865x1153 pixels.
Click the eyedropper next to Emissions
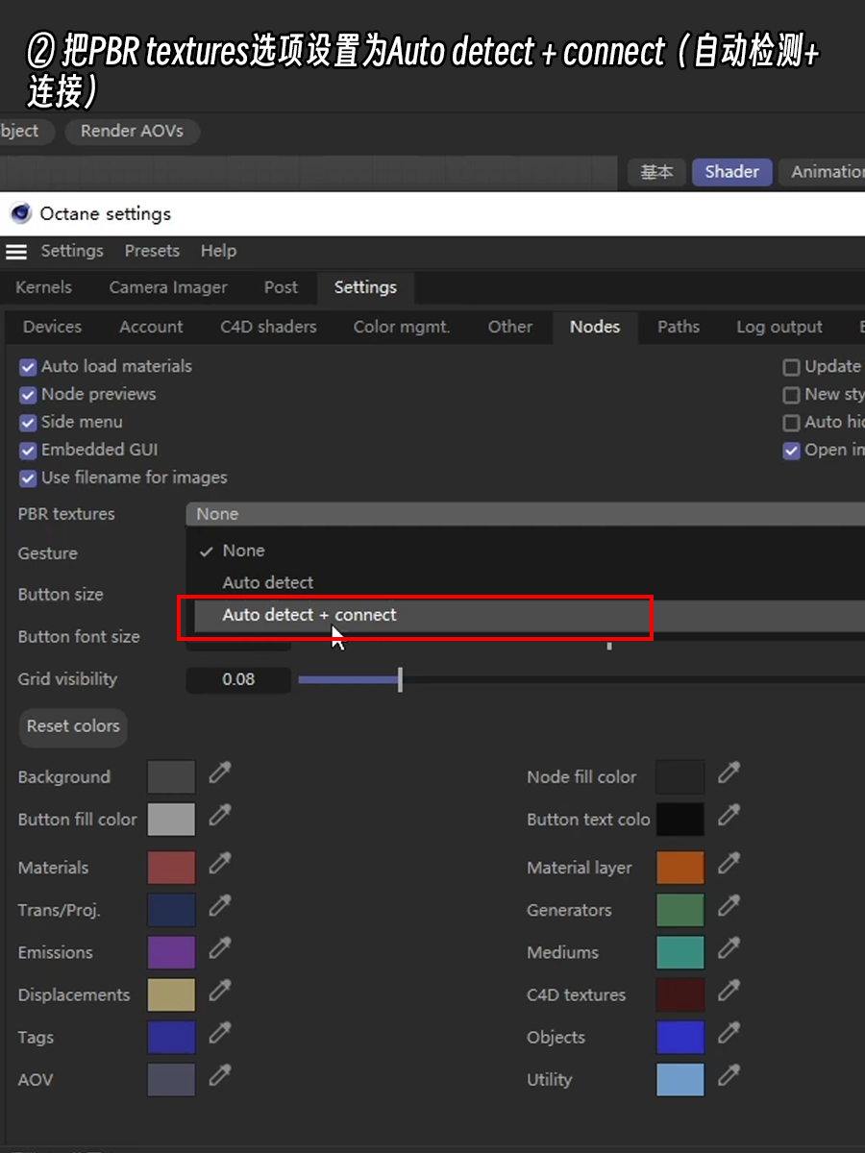tap(220, 948)
